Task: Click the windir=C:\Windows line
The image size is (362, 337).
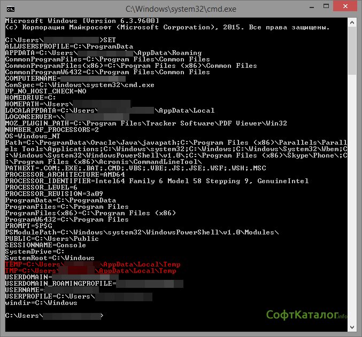Action: 41,303
